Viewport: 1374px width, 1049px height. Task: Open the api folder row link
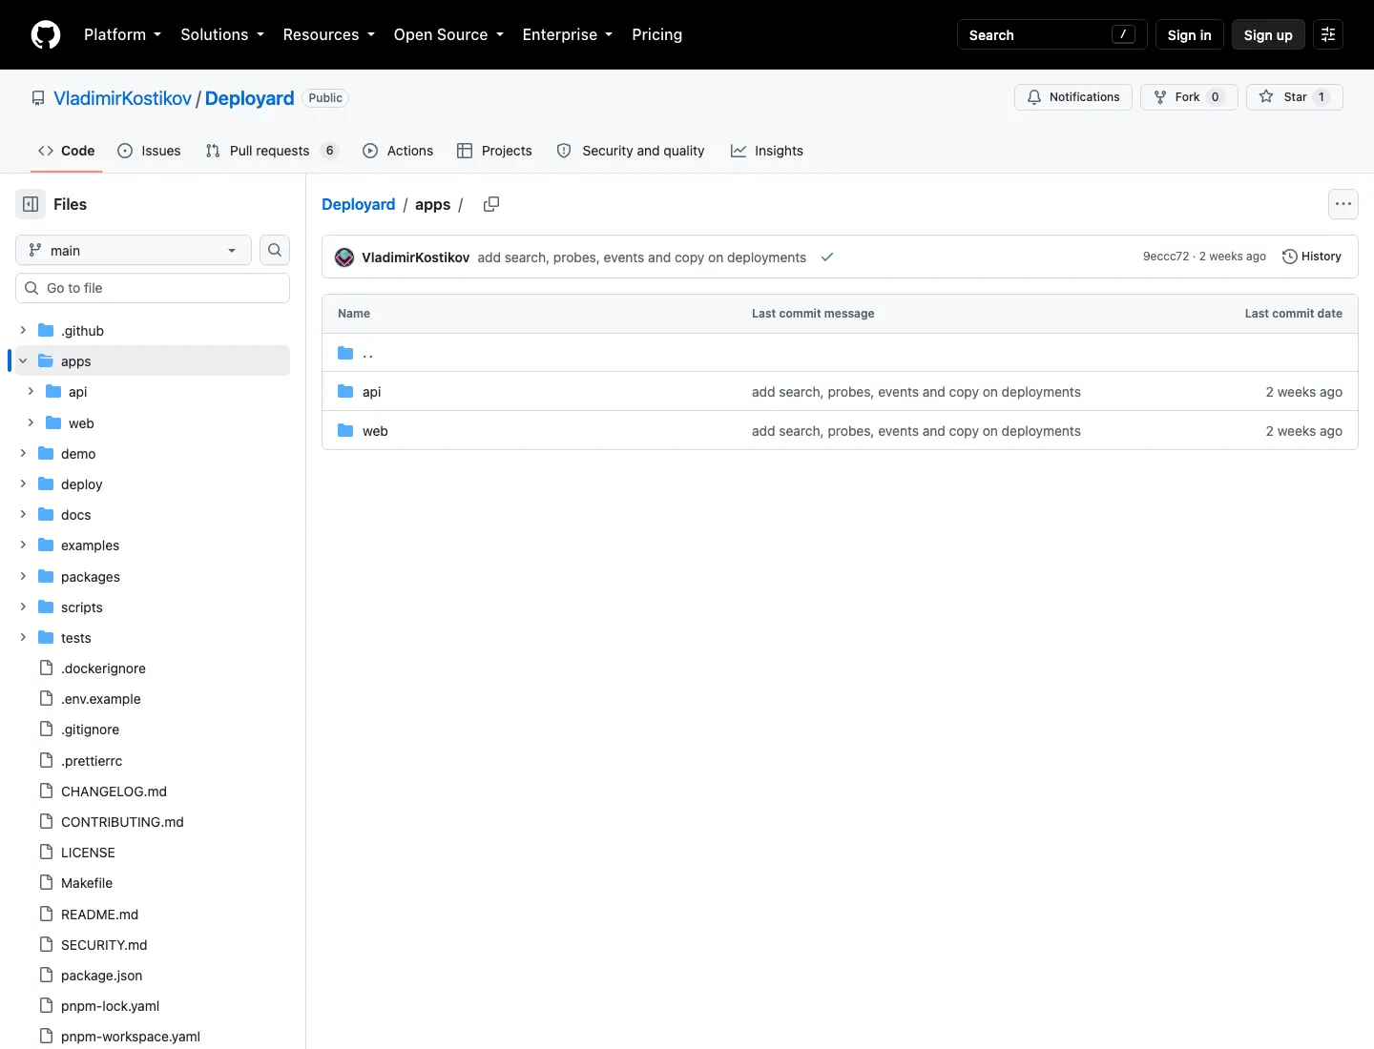coord(371,392)
